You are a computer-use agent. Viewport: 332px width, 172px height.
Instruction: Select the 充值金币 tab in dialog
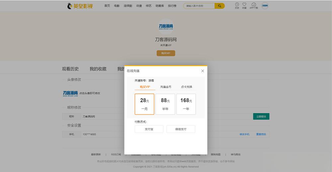point(166,87)
